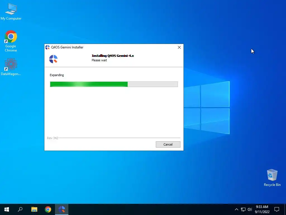Click the Q4OS logo in installer header
286x215 pixels.
[x=53, y=59]
